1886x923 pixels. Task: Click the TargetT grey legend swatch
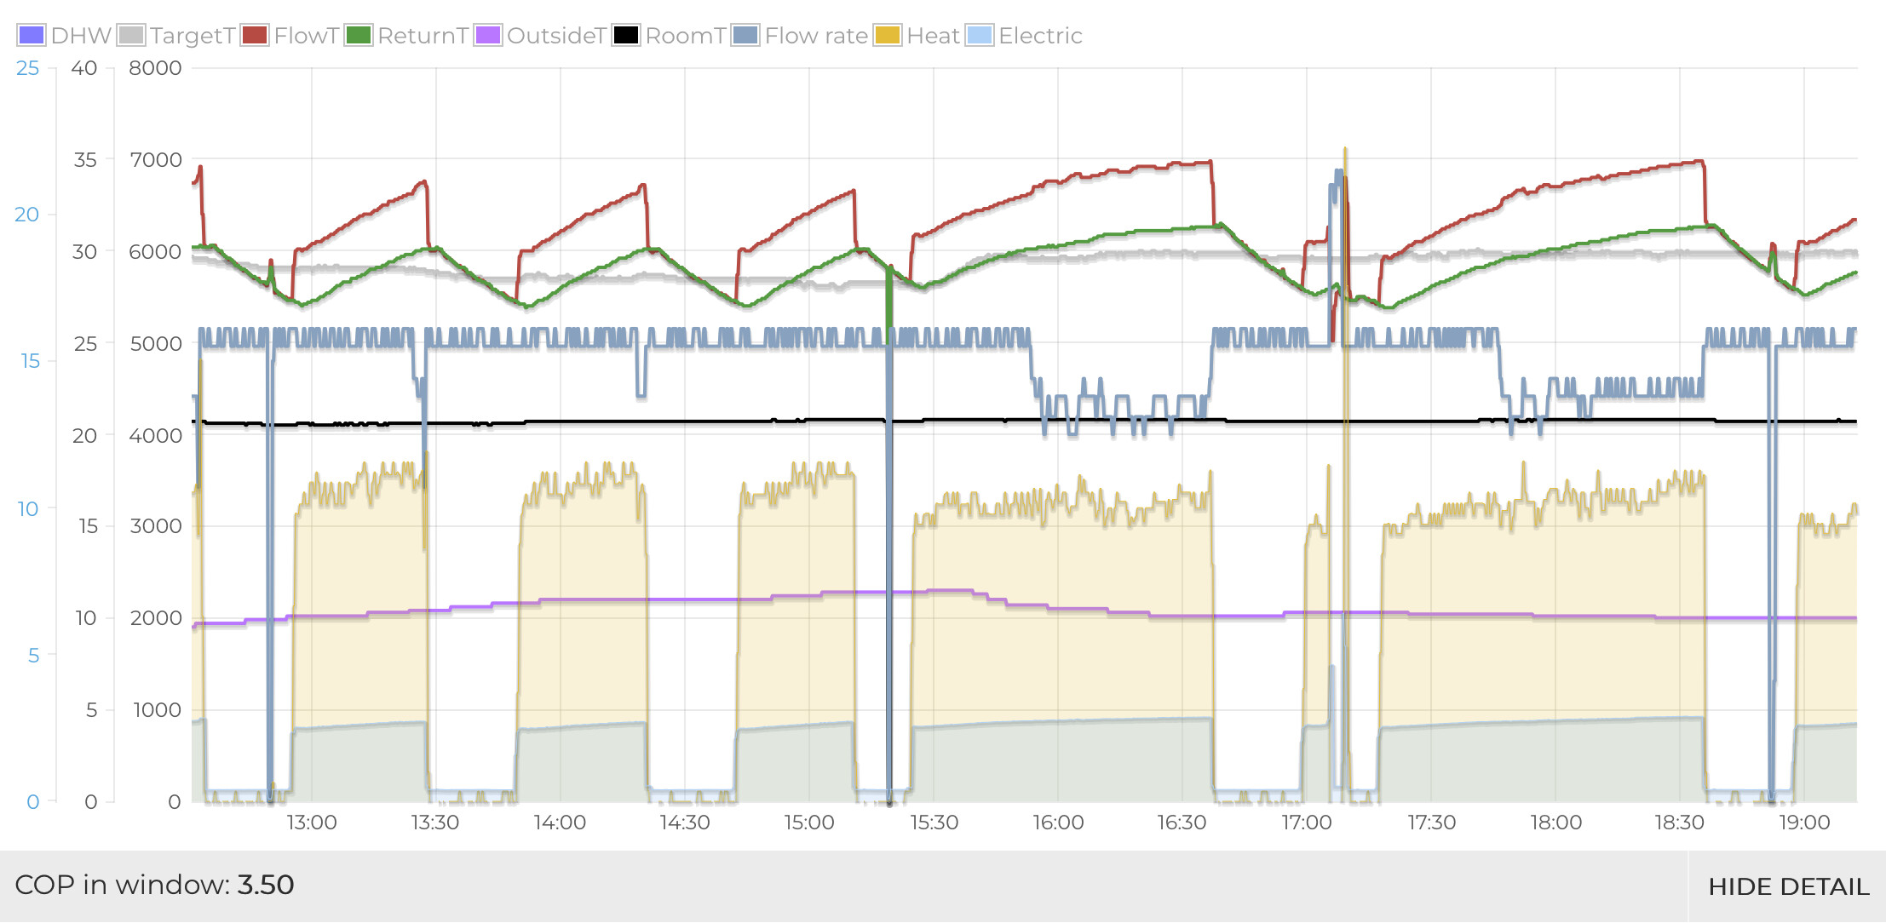point(131,36)
